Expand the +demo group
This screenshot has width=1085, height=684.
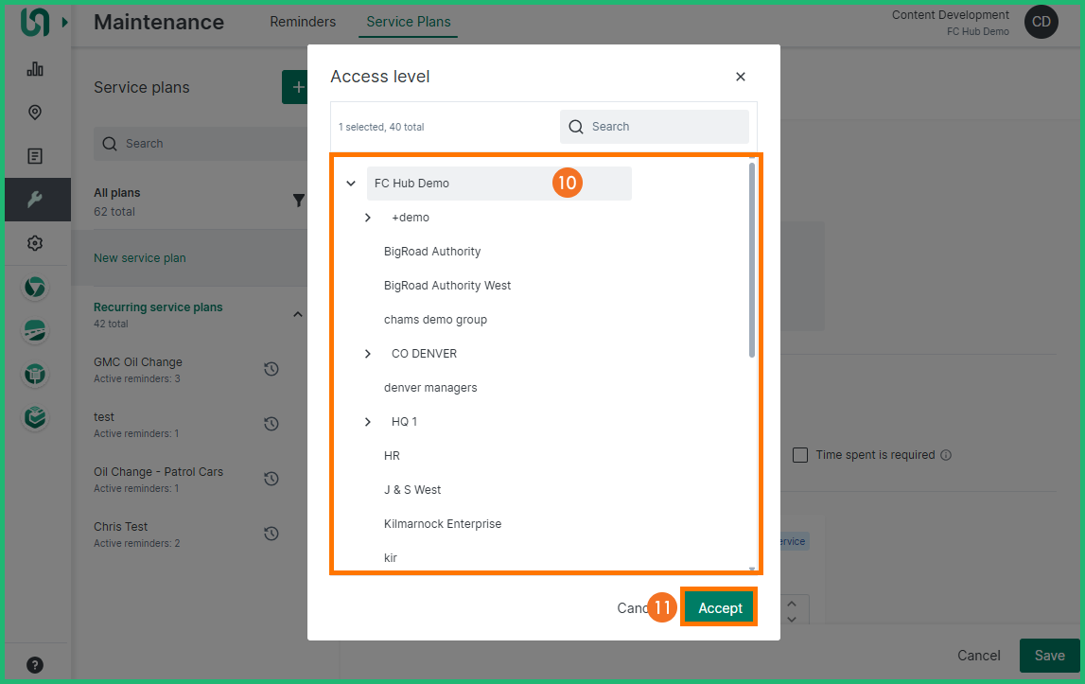[x=368, y=218]
